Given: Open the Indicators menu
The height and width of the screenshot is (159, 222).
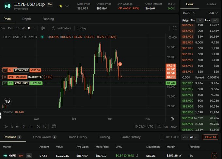Looking at the screenshot, I should (x=62, y=28).
